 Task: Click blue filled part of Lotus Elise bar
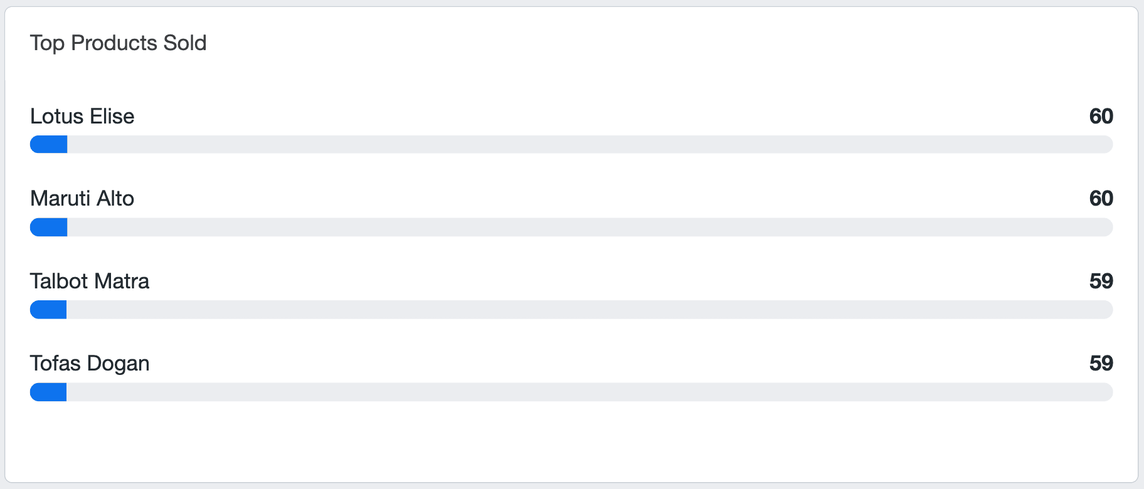[49, 144]
